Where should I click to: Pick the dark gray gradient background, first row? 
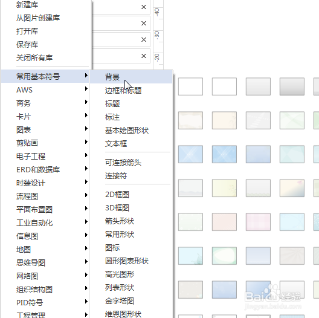(292, 86)
